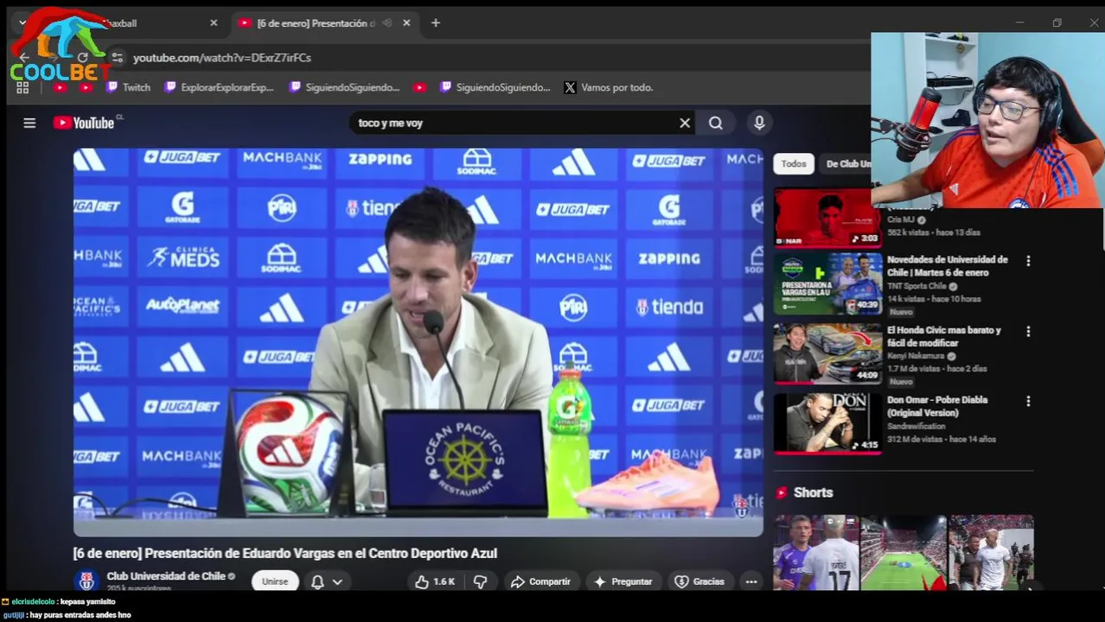Open the 4:15 Don Omar thumbnail
This screenshot has width=1105, height=622.
(x=828, y=424)
